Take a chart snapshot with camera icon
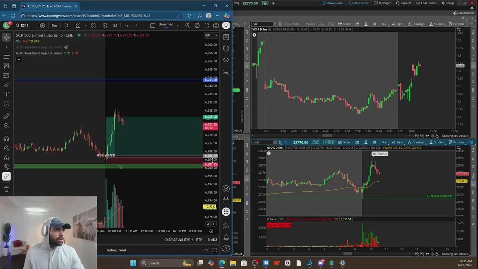 tap(216, 25)
